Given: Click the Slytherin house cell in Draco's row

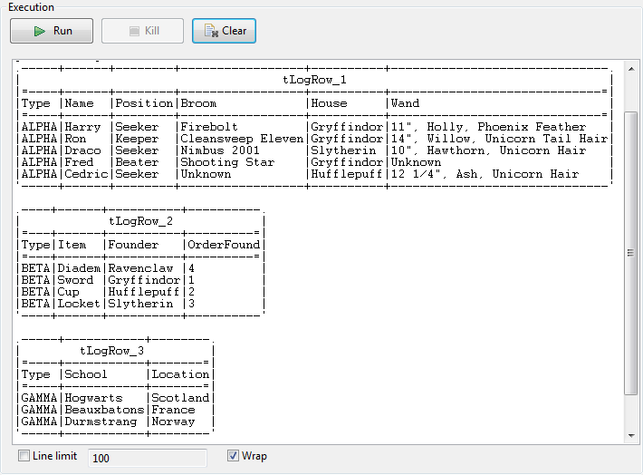Looking at the screenshot, I should [343, 150].
